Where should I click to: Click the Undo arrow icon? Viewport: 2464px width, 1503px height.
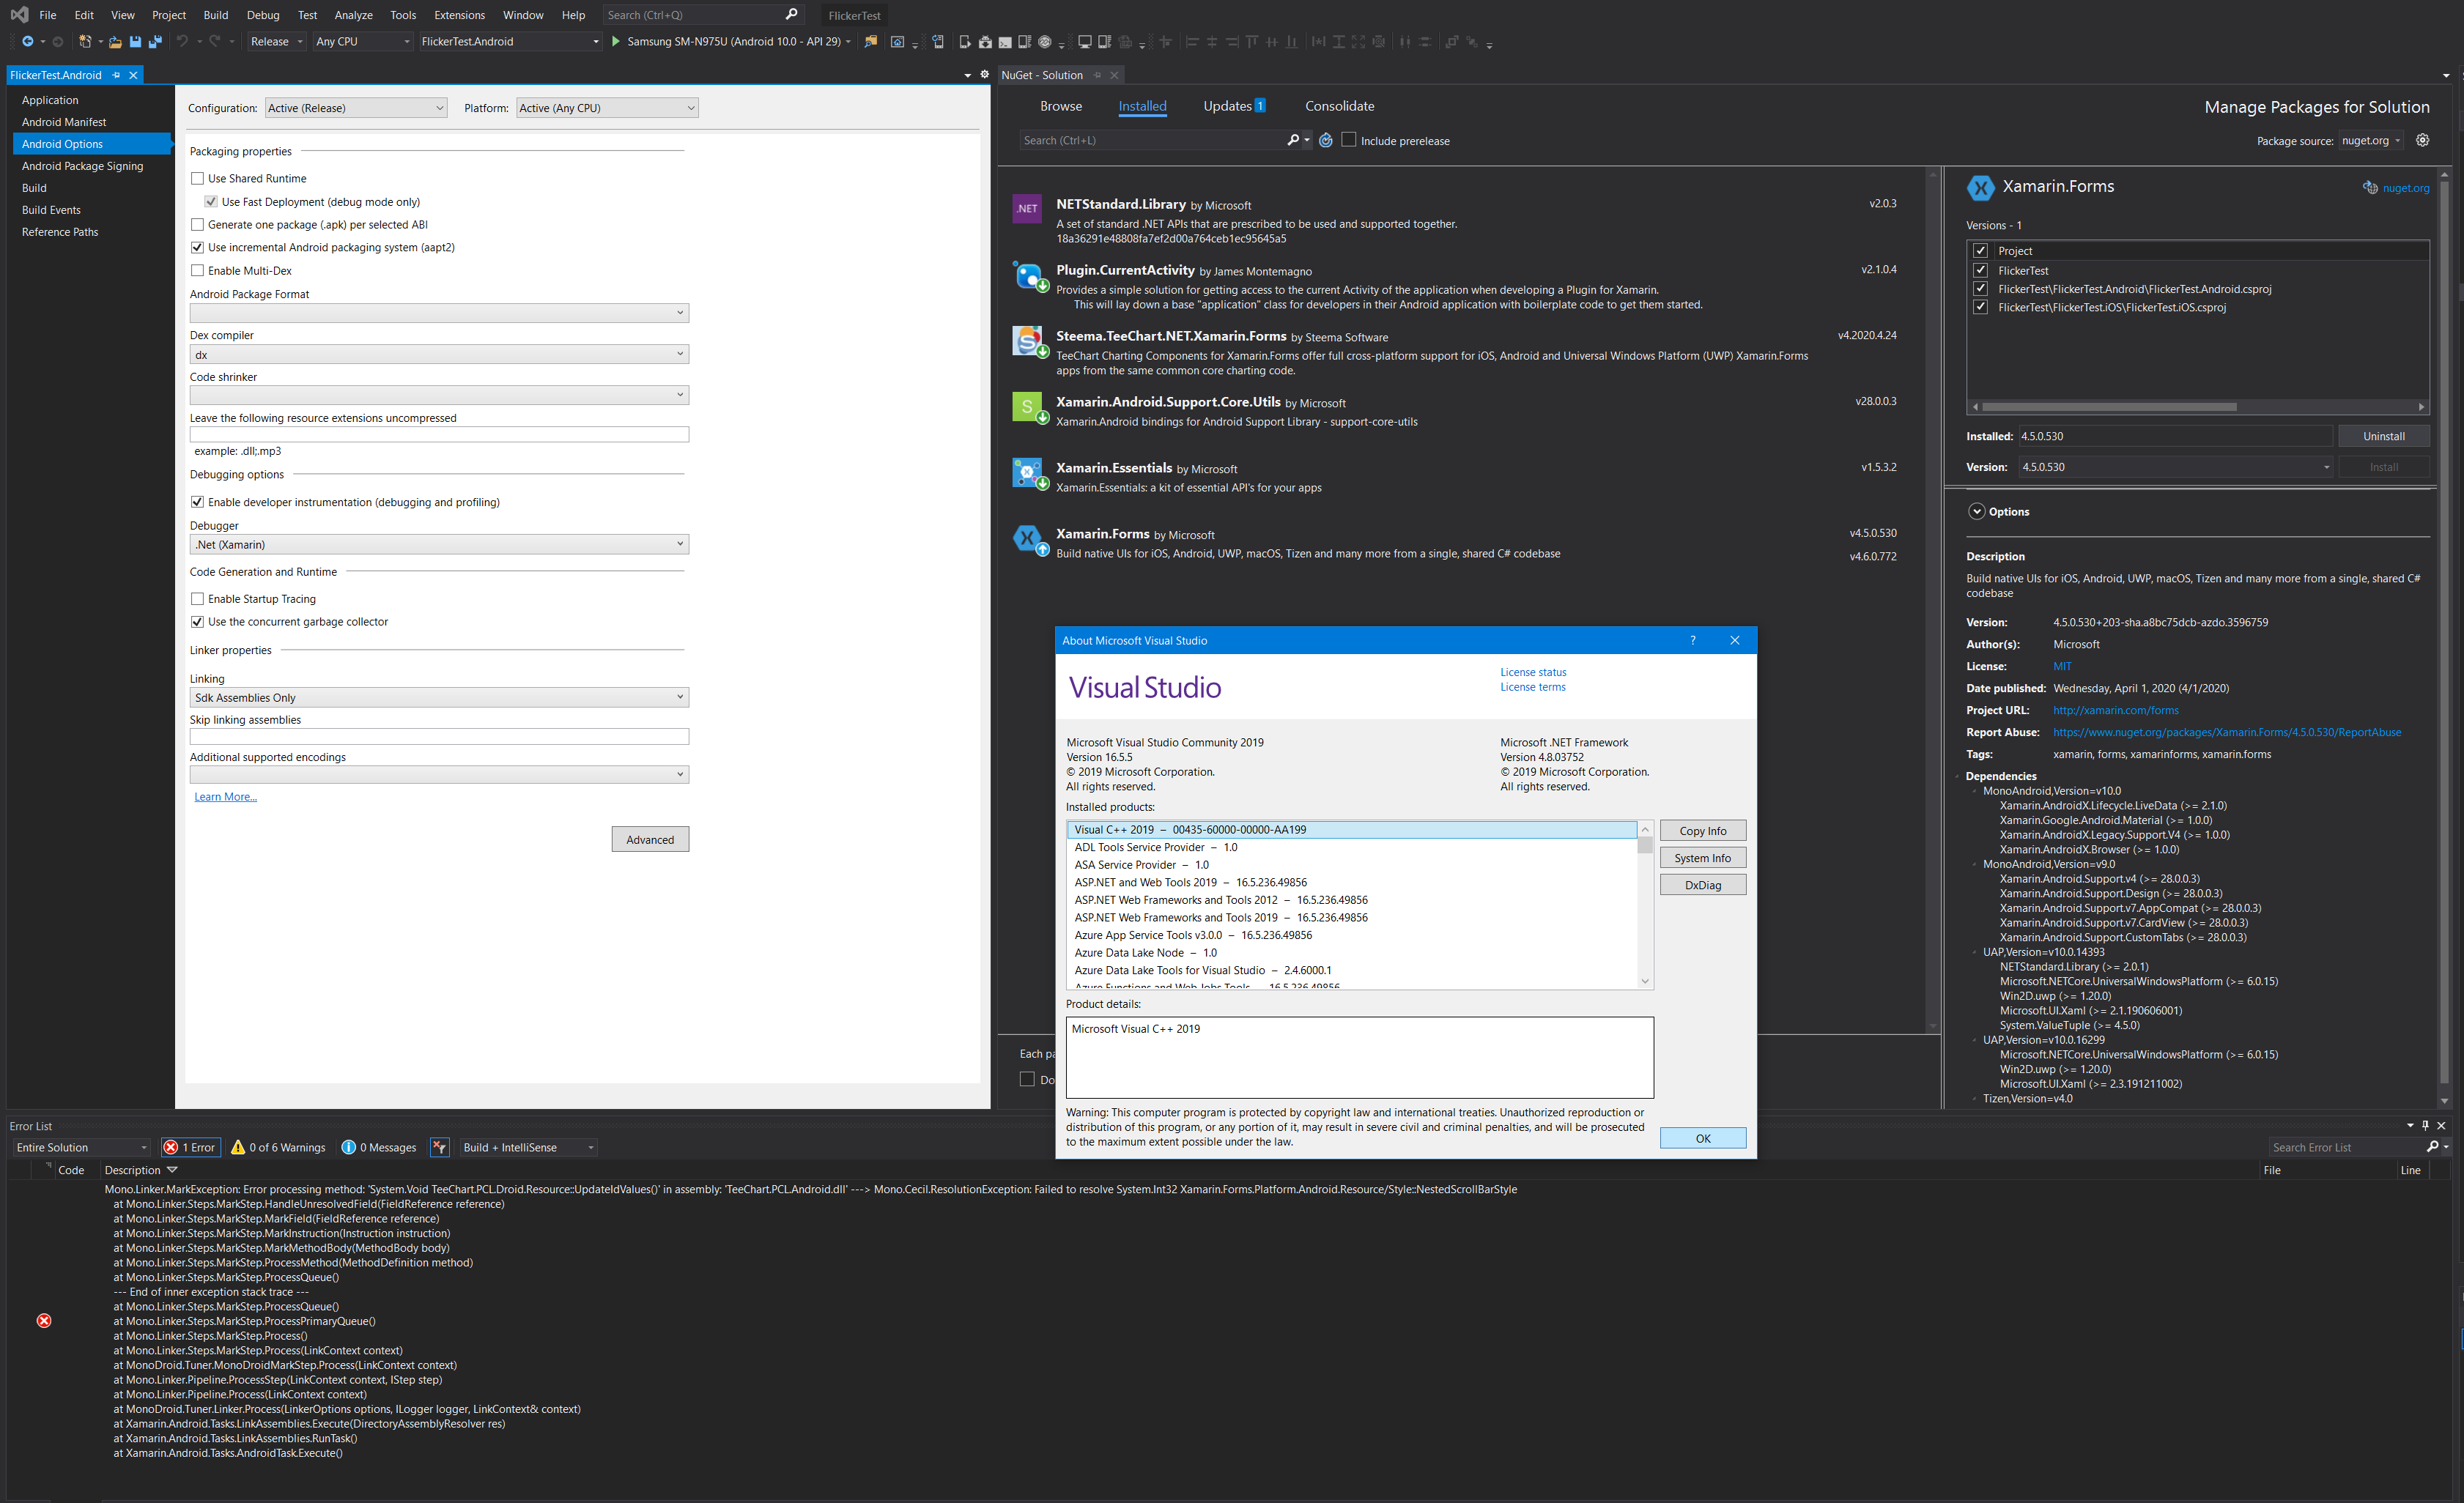pos(182,41)
